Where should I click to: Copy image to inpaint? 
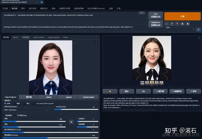coord(69,97)
